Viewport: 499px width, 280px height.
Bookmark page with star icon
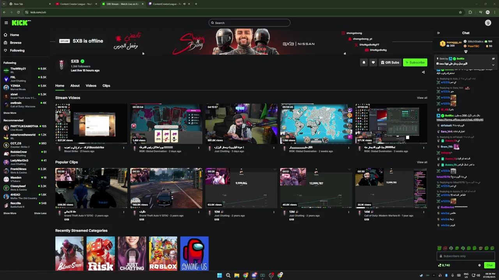460,12
